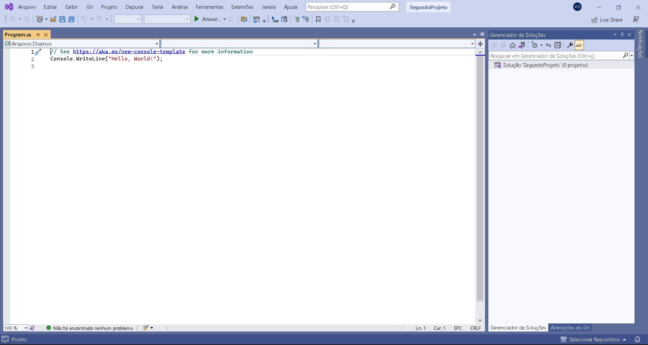648x345 pixels.
Task: Open the New Project dropdown arrow
Action: tap(46, 19)
